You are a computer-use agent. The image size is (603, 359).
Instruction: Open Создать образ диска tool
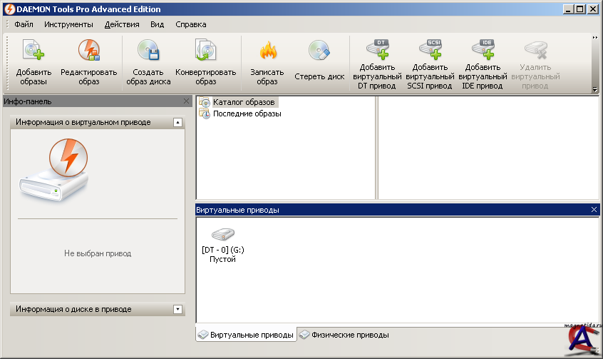[148, 51]
